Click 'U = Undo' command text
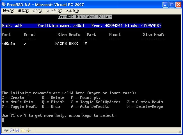The image size is (183, 135). coord(51,107)
